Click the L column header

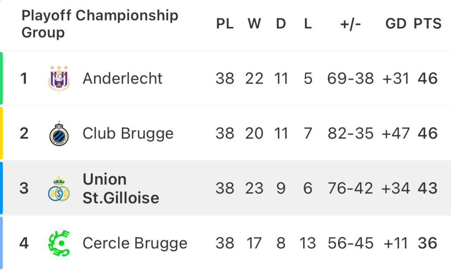tap(308, 24)
